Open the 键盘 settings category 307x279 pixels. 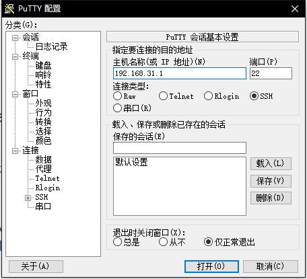click(x=43, y=65)
